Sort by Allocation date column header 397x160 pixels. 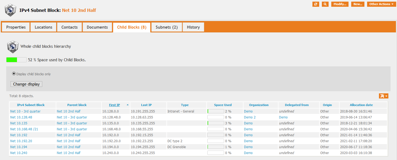point(361,105)
